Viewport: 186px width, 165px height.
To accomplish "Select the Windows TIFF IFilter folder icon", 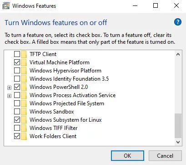I will tap(24, 128).
